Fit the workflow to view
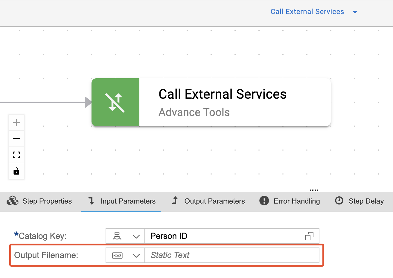 pos(16,155)
